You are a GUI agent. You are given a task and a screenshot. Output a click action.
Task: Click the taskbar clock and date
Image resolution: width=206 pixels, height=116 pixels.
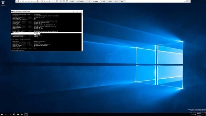199,114
